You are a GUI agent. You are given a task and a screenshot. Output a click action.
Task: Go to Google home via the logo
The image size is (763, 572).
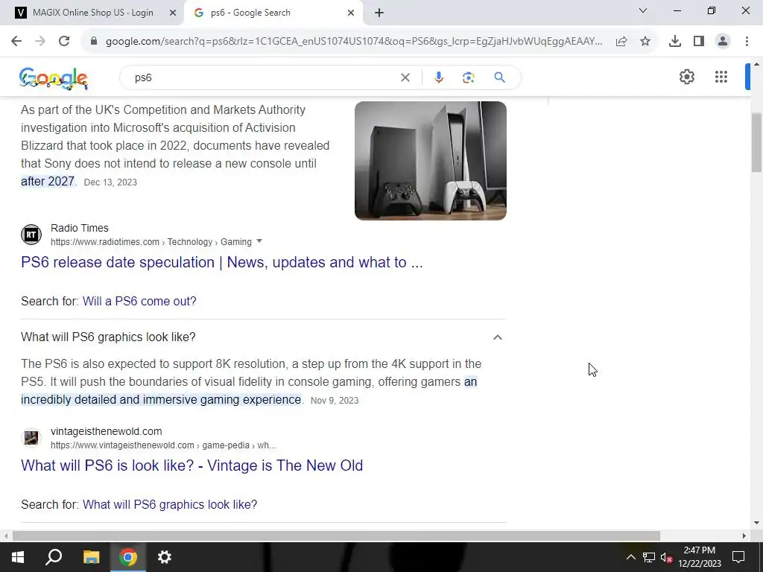pyautogui.click(x=54, y=78)
